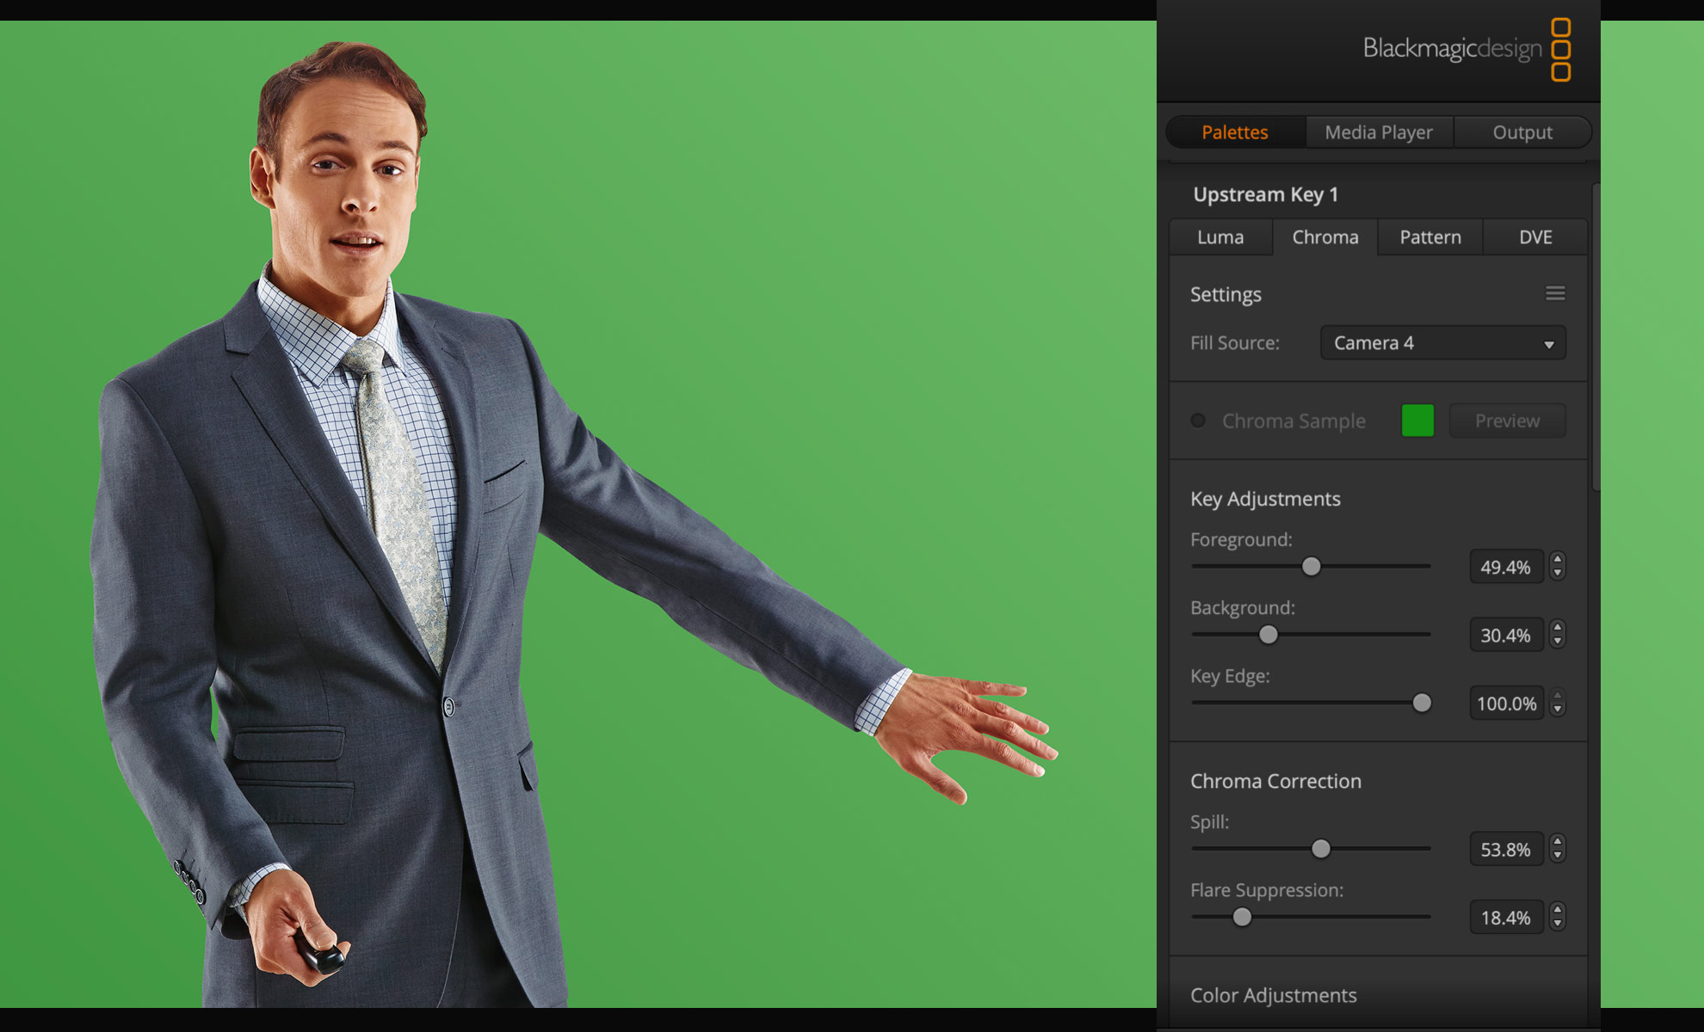Click the Blackmagicdesign logo
This screenshot has height=1032, width=1704.
1451,49
